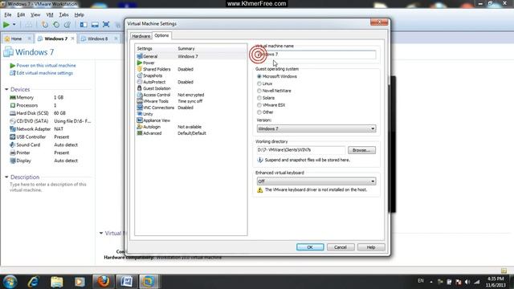Select VNC Connections setting
Image resolution: width=514 pixels, height=289 pixels.
[191, 108]
